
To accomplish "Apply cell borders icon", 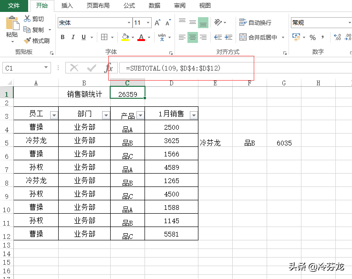I will tap(104, 37).
